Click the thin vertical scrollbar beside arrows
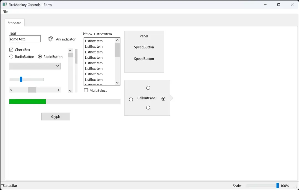This screenshot has height=190, width=299. (x=76, y=71)
